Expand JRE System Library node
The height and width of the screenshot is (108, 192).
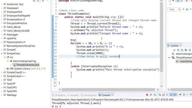pyautogui.click(x=5, y=69)
